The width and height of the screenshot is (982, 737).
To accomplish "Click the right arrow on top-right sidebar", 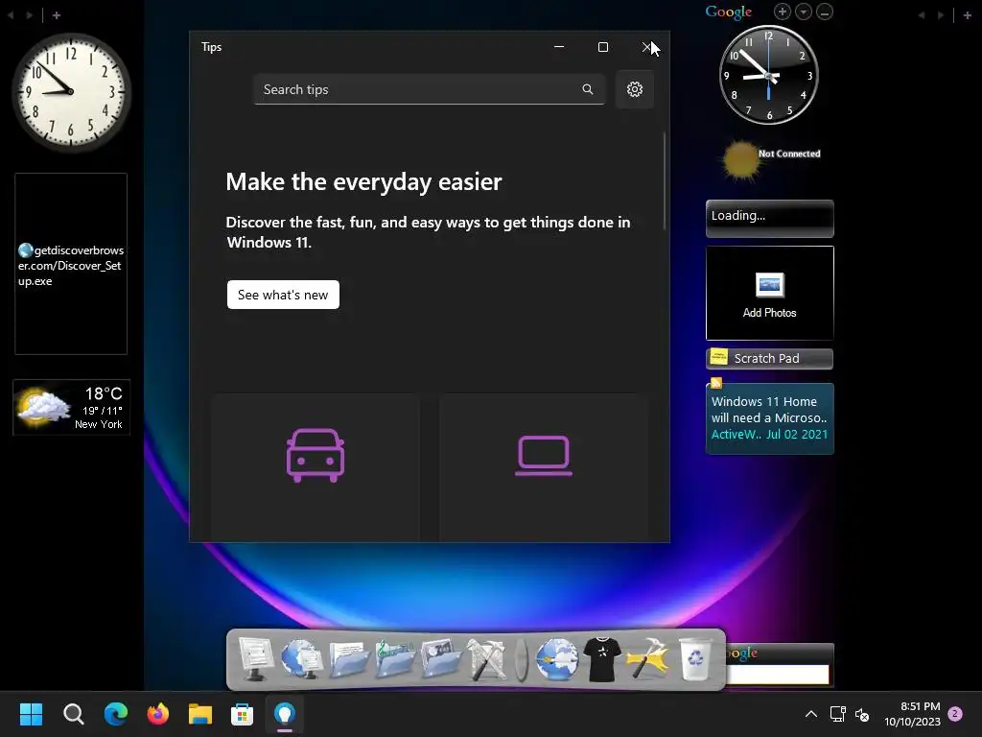I will coord(940,15).
